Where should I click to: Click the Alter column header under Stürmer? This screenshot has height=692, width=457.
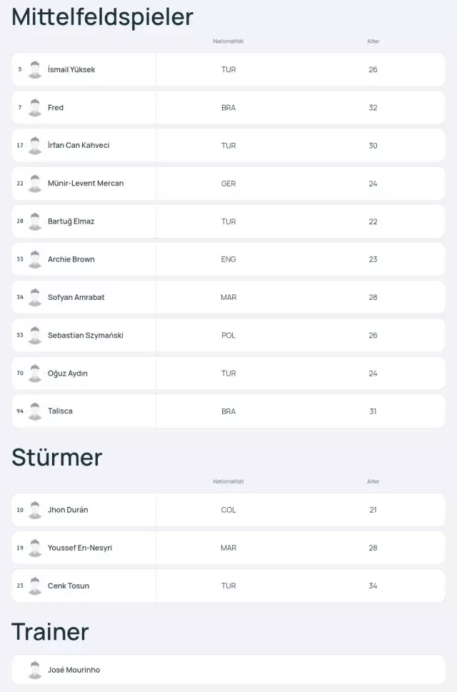(373, 481)
